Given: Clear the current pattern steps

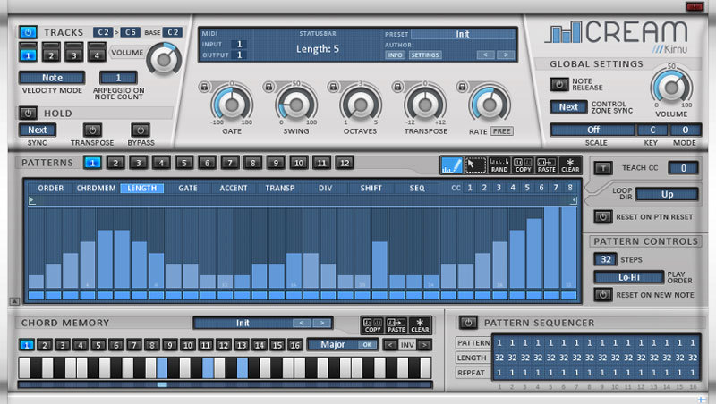Looking at the screenshot, I should tap(570, 164).
